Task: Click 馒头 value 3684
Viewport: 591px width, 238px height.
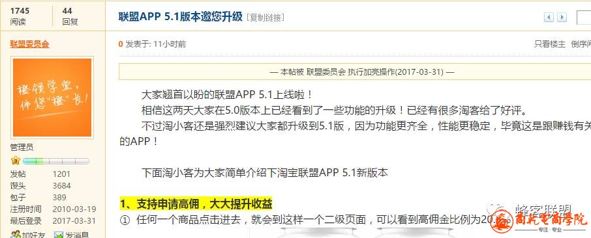Action: (62, 186)
